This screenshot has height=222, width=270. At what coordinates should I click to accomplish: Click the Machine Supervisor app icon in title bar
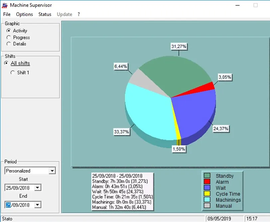(x=5, y=5)
